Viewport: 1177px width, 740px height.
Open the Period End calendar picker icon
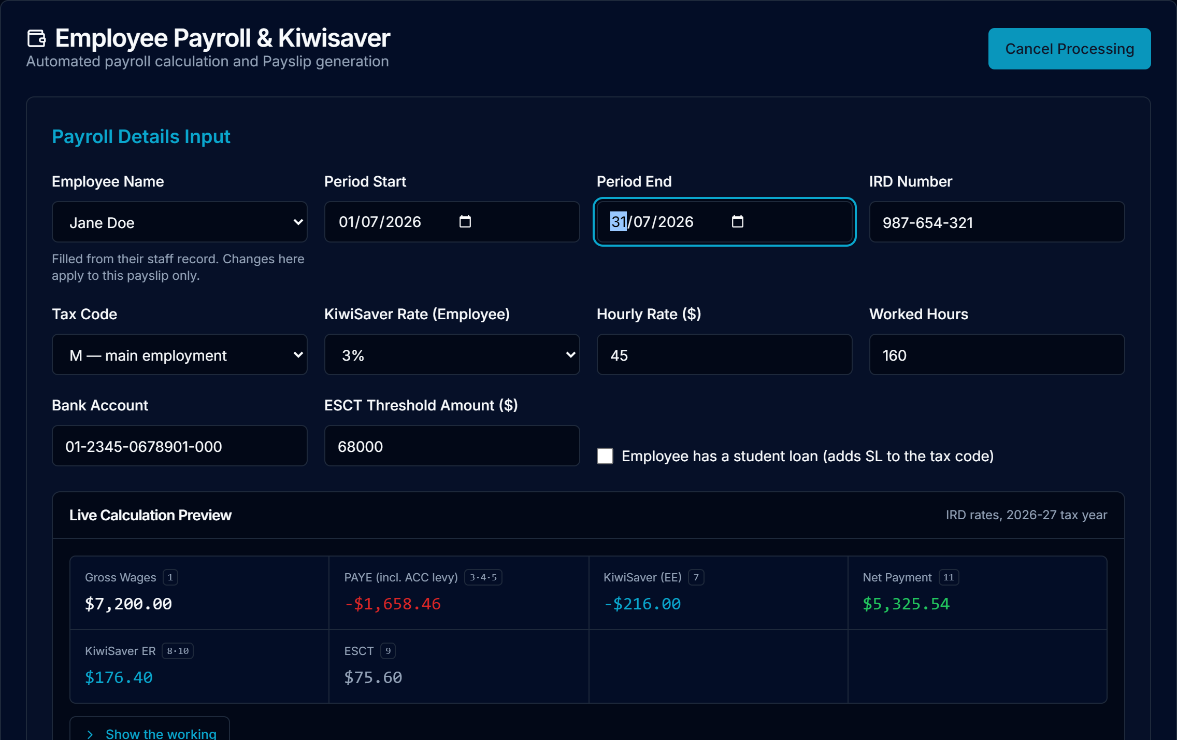click(738, 222)
